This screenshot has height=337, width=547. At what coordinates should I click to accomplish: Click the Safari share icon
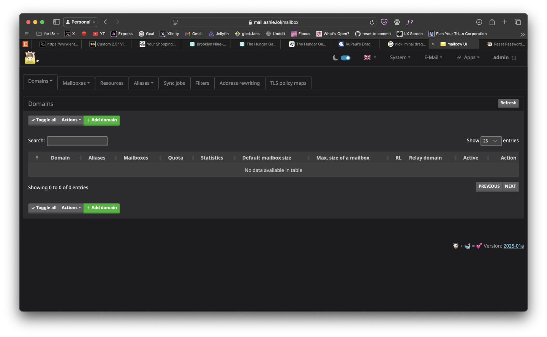pos(492,22)
